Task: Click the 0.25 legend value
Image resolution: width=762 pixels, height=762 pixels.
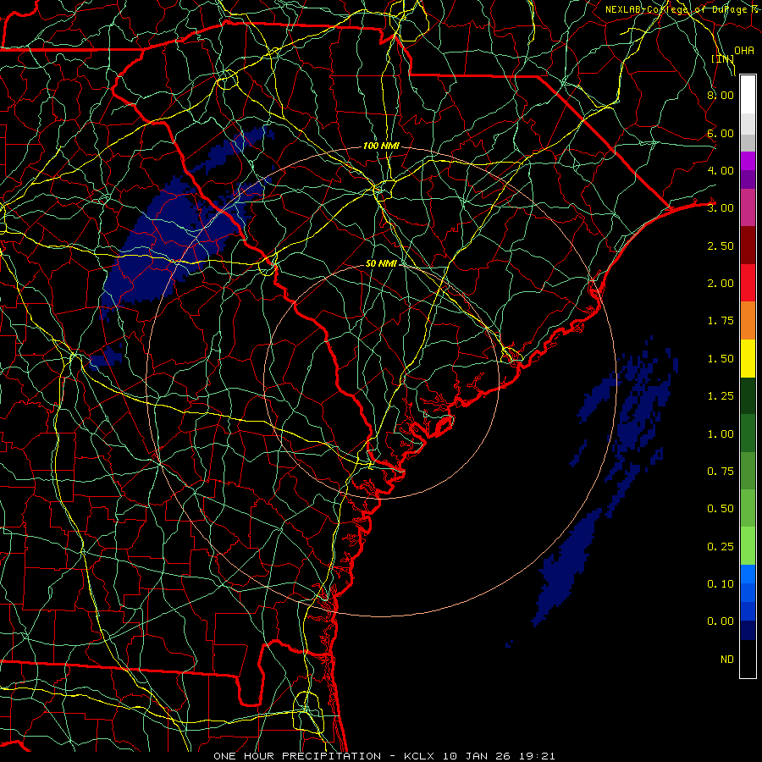Action: [721, 546]
